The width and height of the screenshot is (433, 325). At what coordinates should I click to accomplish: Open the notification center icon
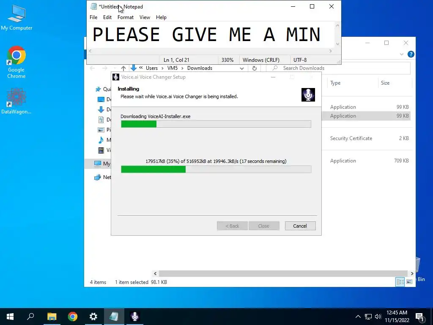pyautogui.click(x=420, y=317)
